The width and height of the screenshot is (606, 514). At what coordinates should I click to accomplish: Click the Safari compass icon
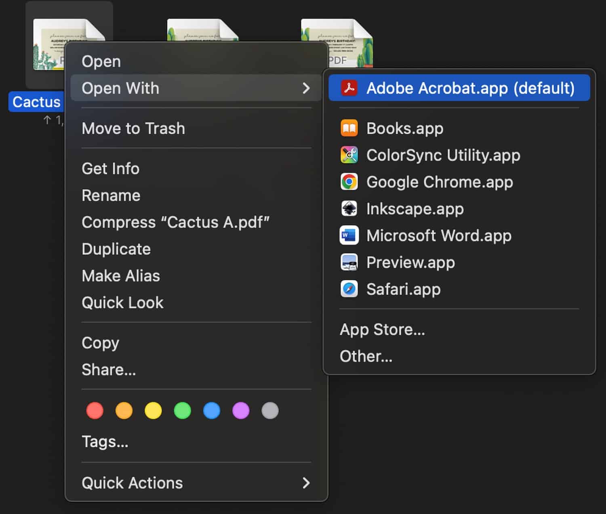[x=349, y=289]
